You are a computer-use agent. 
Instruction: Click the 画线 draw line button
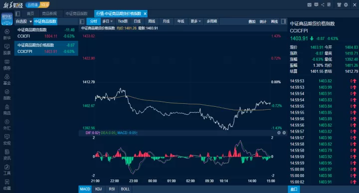274,21
